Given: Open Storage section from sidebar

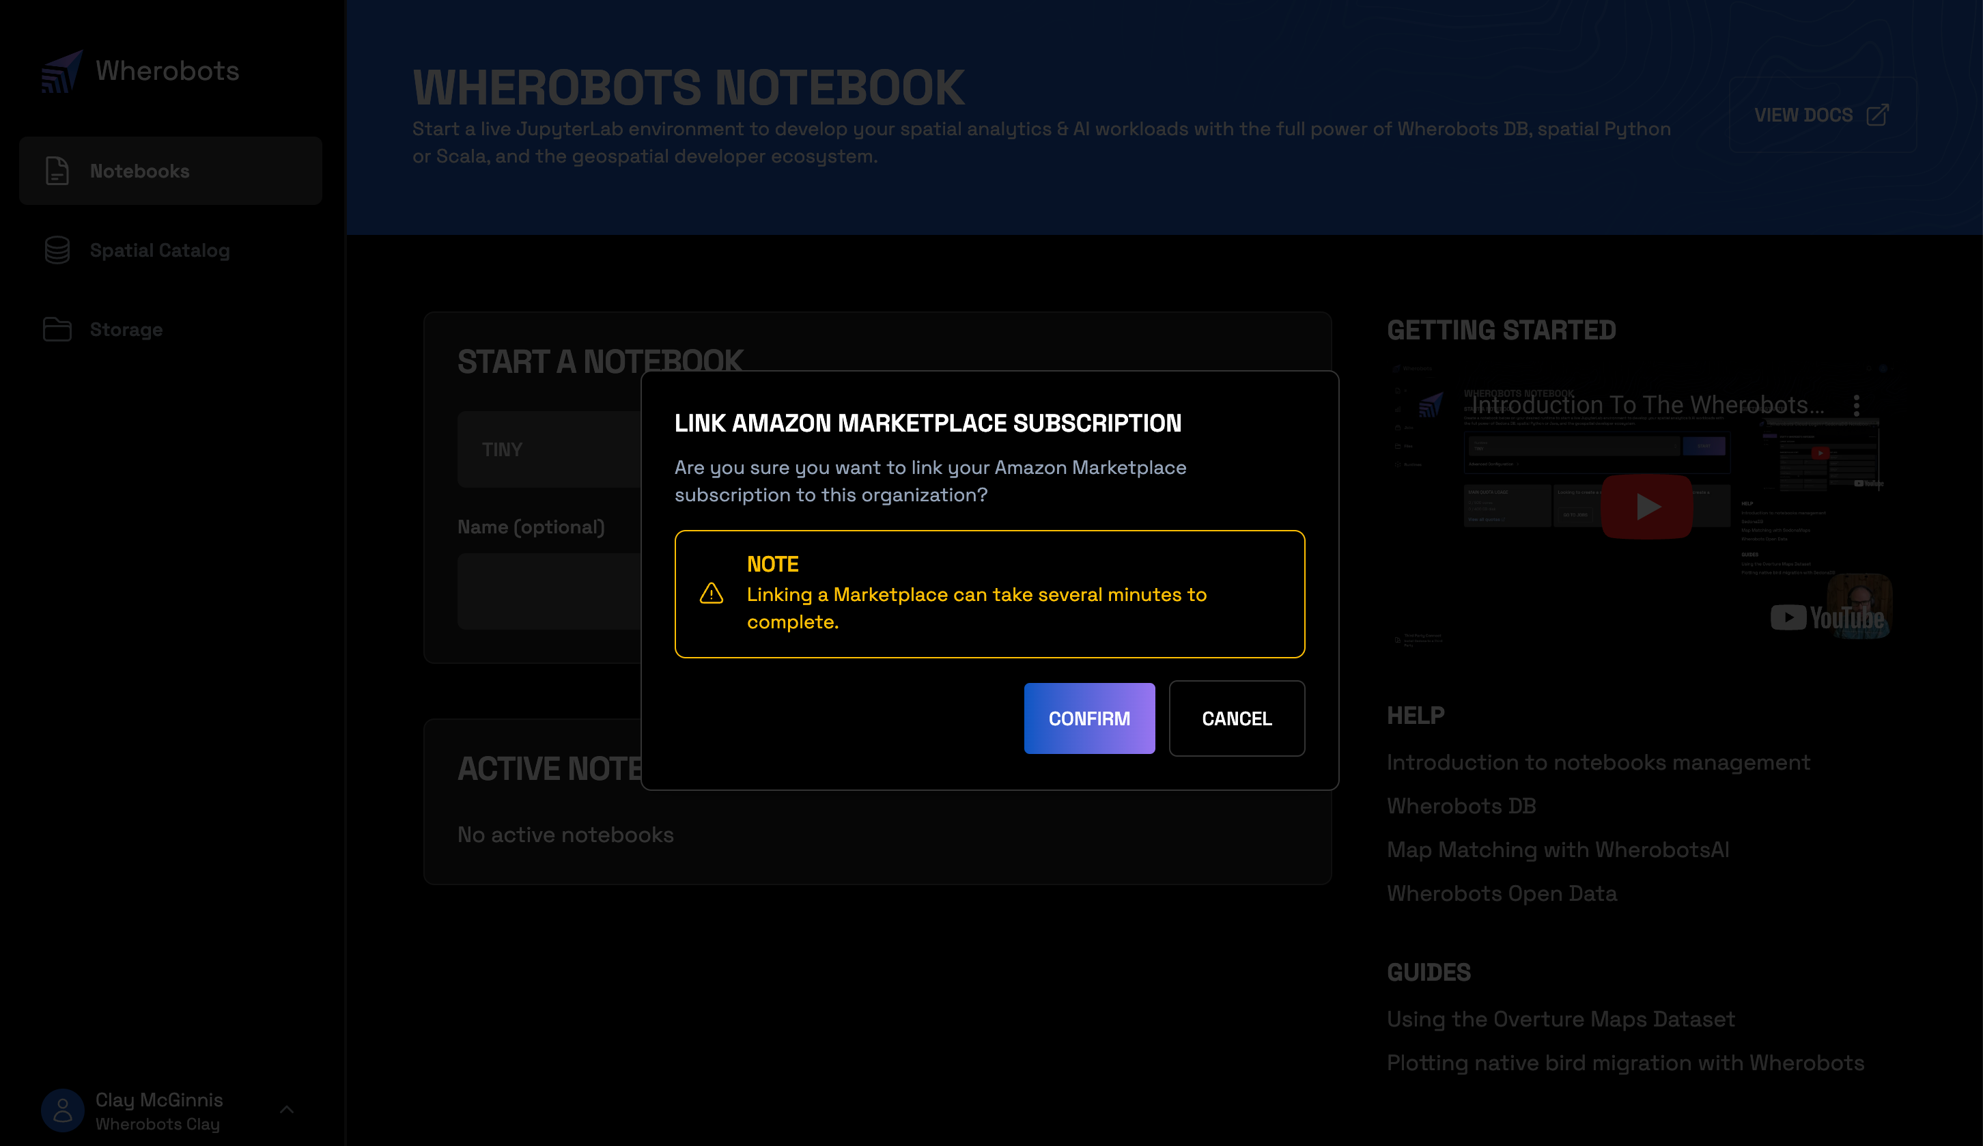Looking at the screenshot, I should [126, 329].
